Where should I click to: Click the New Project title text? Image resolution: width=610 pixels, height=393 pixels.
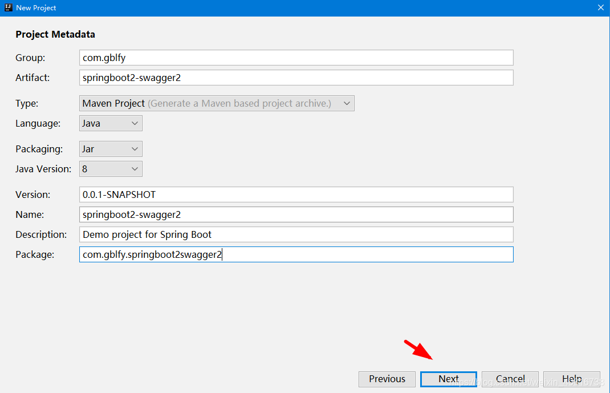pos(36,8)
